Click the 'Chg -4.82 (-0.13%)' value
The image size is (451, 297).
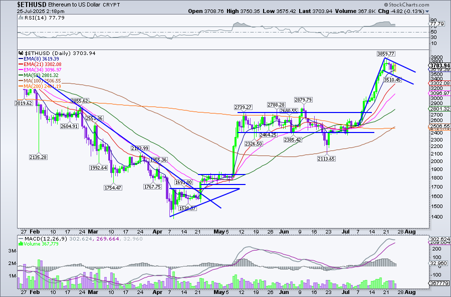[x=401, y=11]
